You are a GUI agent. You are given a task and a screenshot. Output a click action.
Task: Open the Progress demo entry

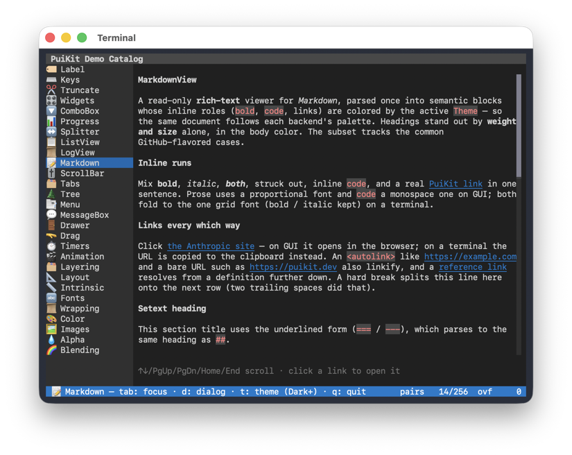click(x=89, y=121)
